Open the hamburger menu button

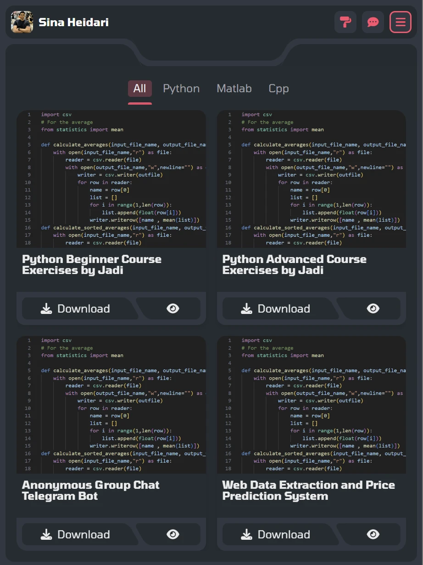click(x=400, y=22)
